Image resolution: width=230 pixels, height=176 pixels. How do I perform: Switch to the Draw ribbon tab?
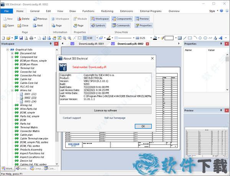point(72,11)
